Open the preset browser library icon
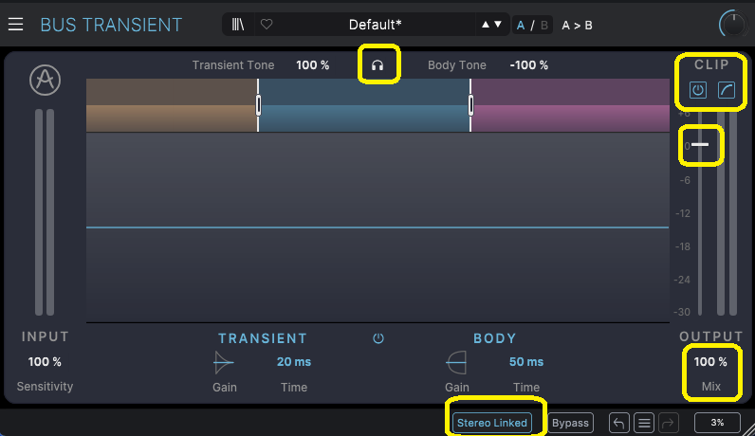Image resolution: width=755 pixels, height=436 pixels. [237, 25]
